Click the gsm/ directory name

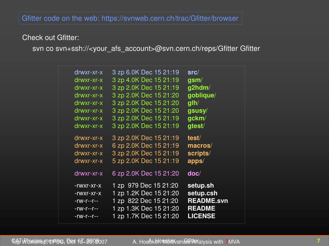pos(195,80)
